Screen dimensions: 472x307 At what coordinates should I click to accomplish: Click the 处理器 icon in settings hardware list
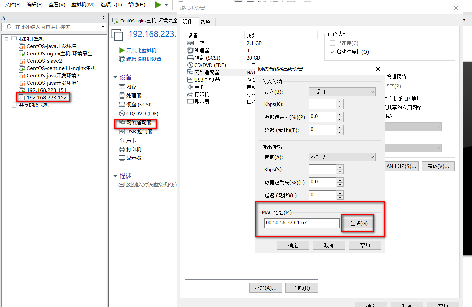(190, 50)
